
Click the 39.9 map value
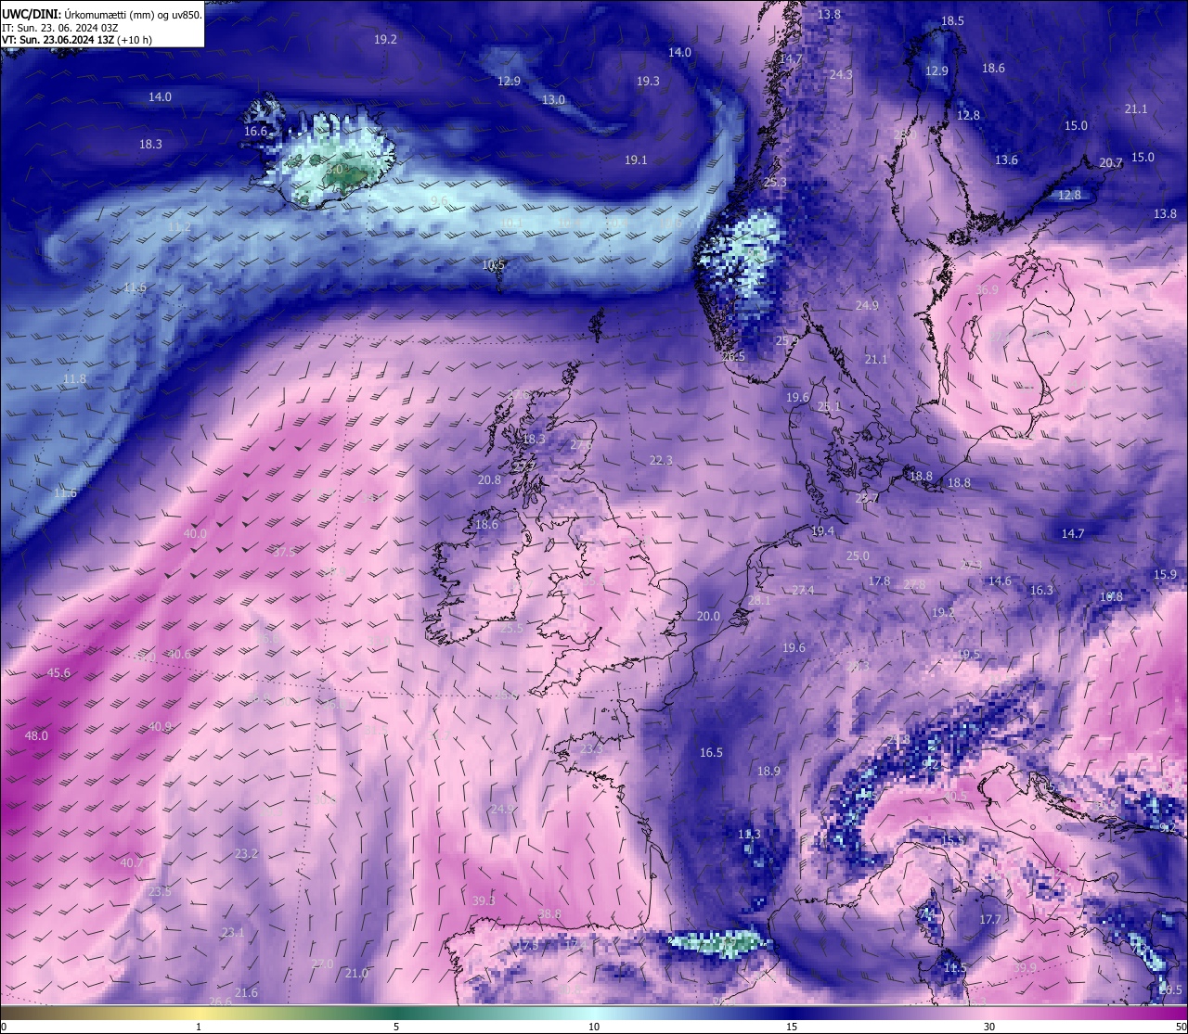[1025, 967]
